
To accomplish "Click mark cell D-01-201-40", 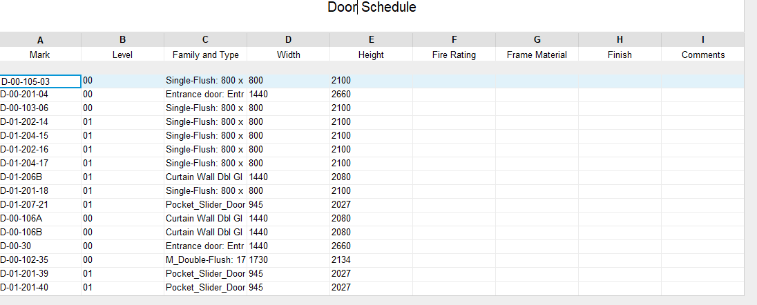I will (x=40, y=288).
